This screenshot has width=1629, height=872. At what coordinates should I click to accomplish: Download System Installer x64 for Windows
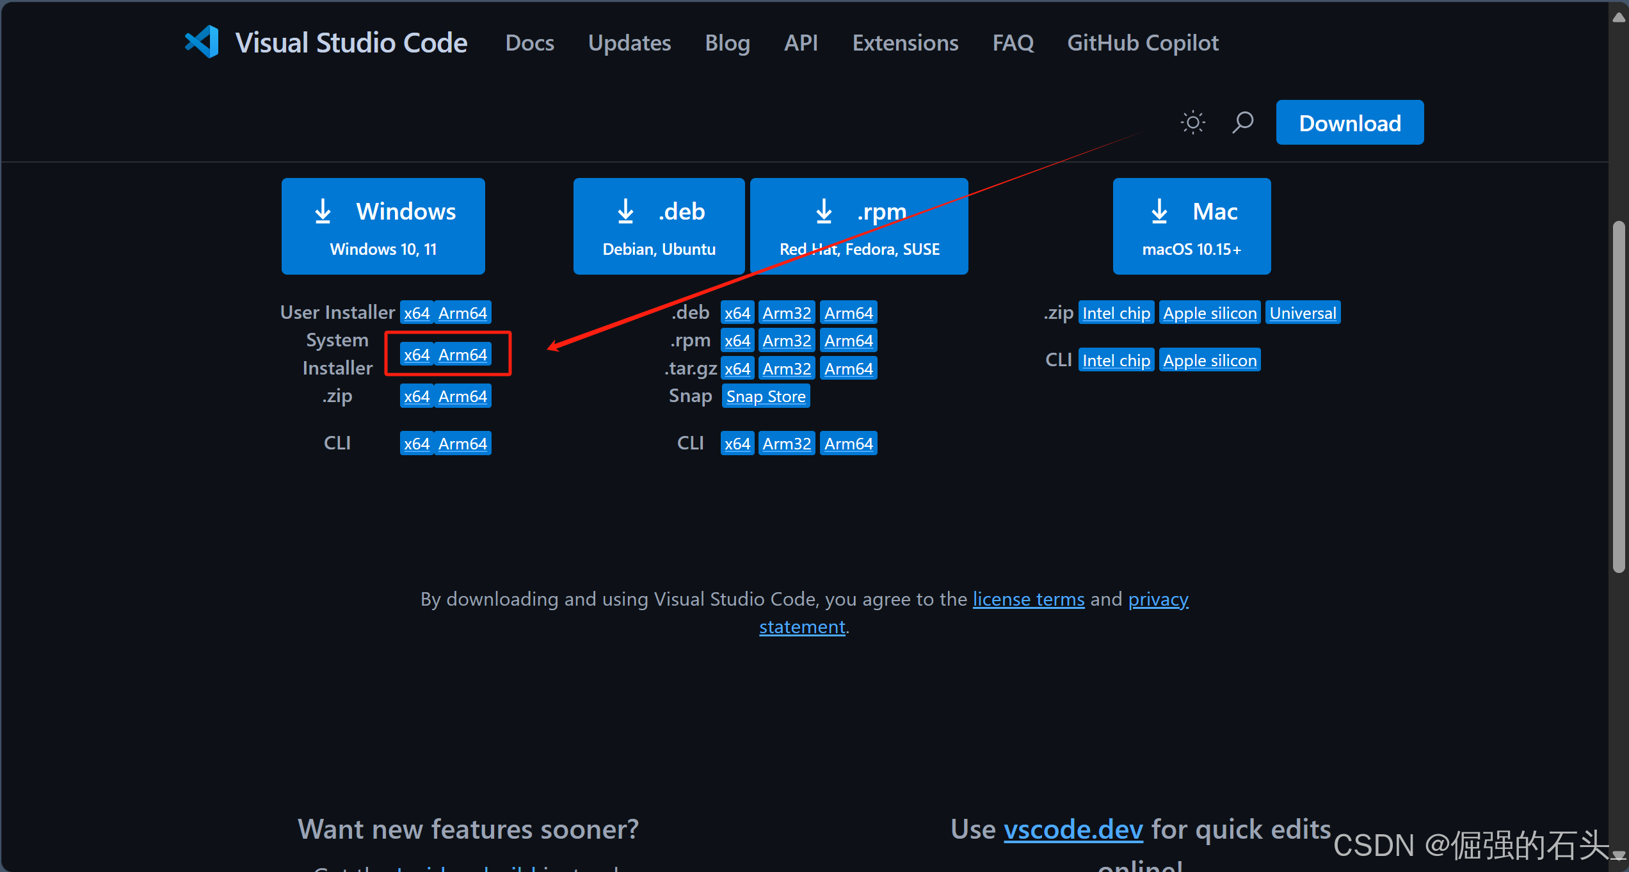pyautogui.click(x=417, y=355)
